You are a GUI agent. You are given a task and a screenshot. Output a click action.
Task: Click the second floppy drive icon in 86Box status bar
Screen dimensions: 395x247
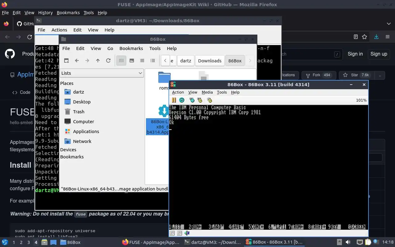pyautogui.click(x=180, y=233)
